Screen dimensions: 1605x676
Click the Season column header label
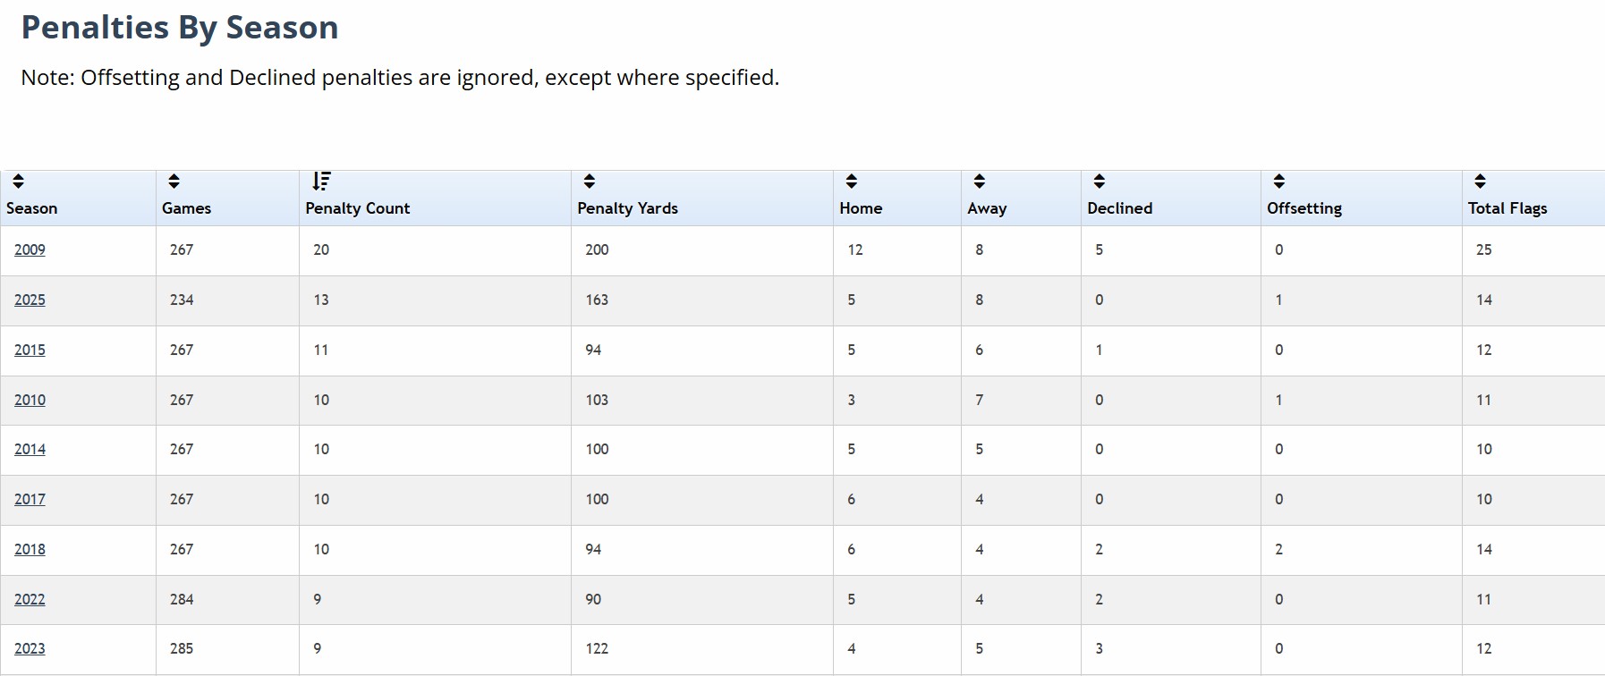coord(32,208)
